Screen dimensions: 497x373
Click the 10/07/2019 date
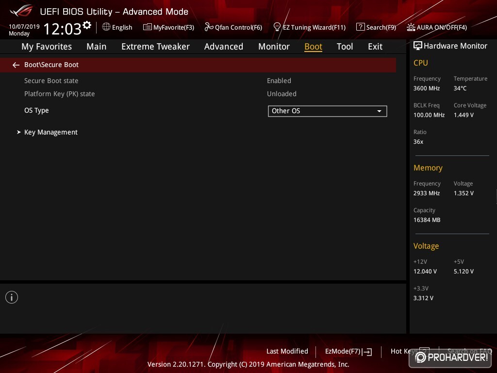click(x=24, y=27)
